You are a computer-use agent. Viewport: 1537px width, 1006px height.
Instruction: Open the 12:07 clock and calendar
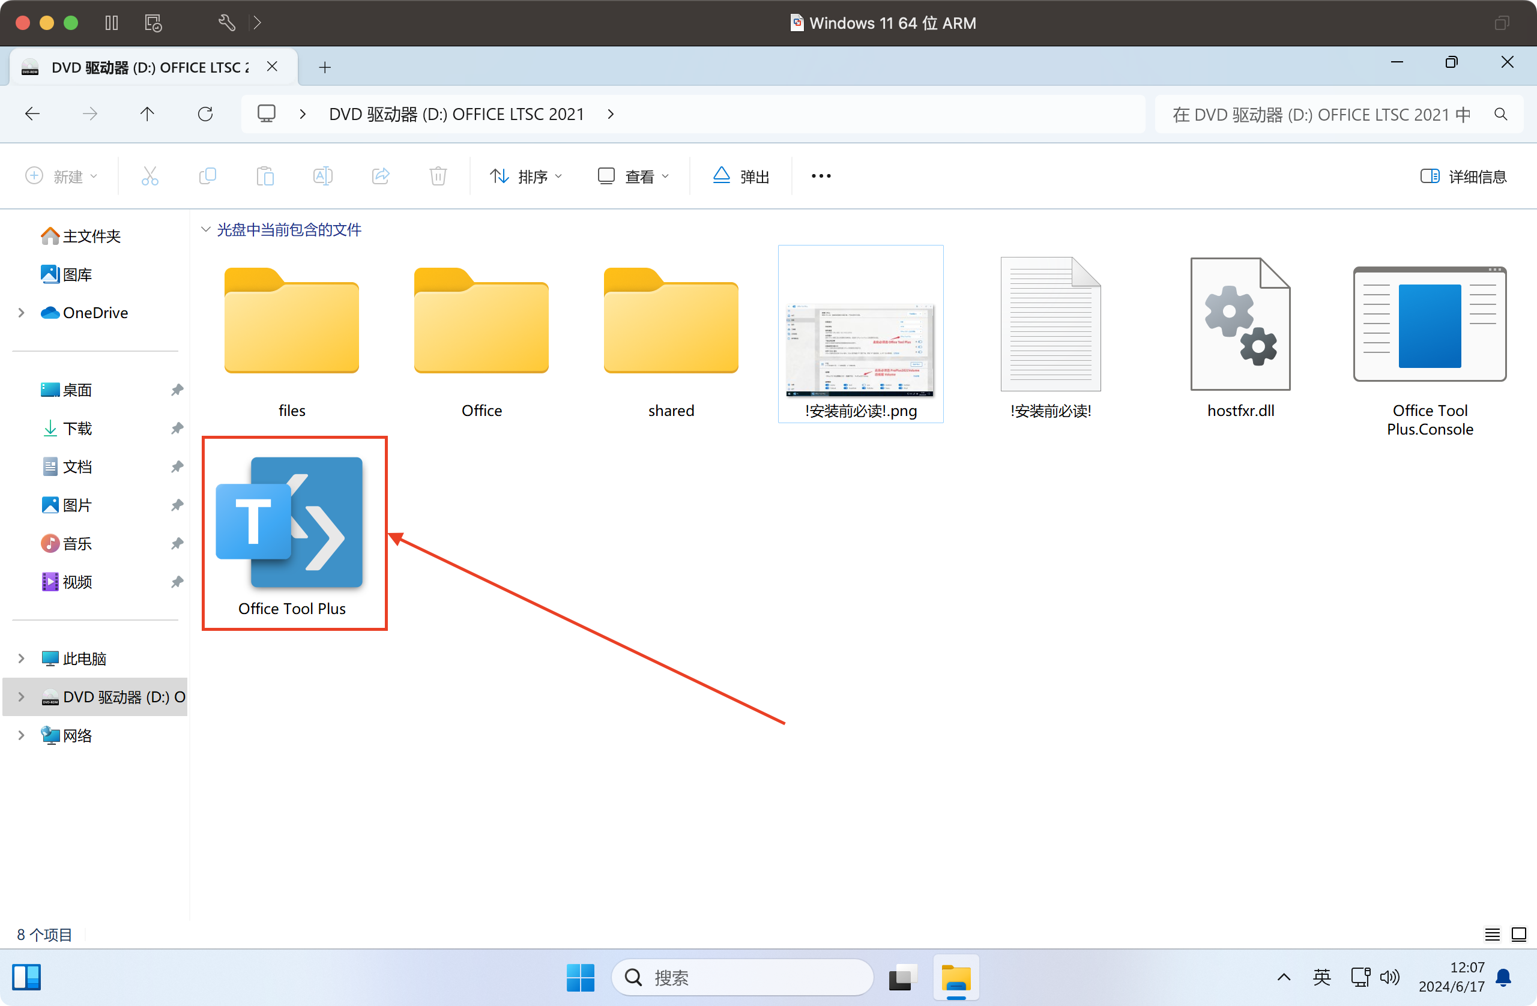(1451, 977)
